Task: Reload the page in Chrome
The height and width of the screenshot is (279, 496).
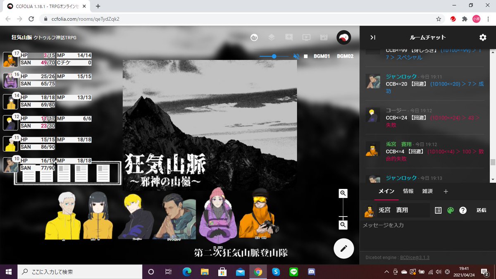Action: [x=31, y=19]
